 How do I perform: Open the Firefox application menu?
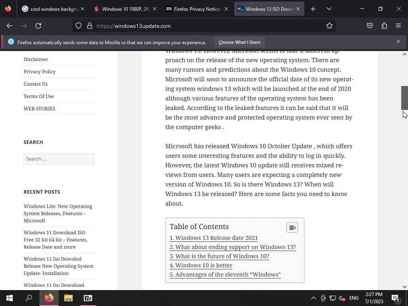[398, 25]
